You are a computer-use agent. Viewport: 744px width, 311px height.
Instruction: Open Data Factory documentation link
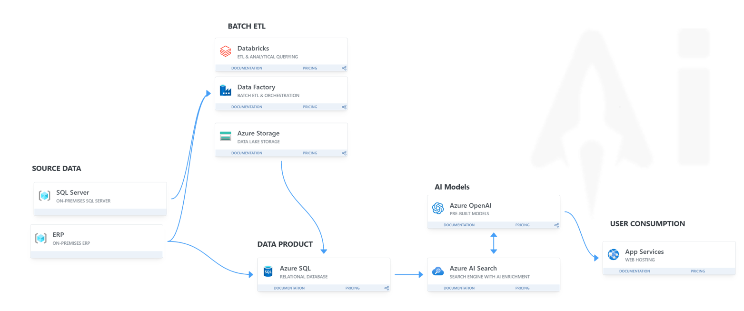tap(247, 107)
